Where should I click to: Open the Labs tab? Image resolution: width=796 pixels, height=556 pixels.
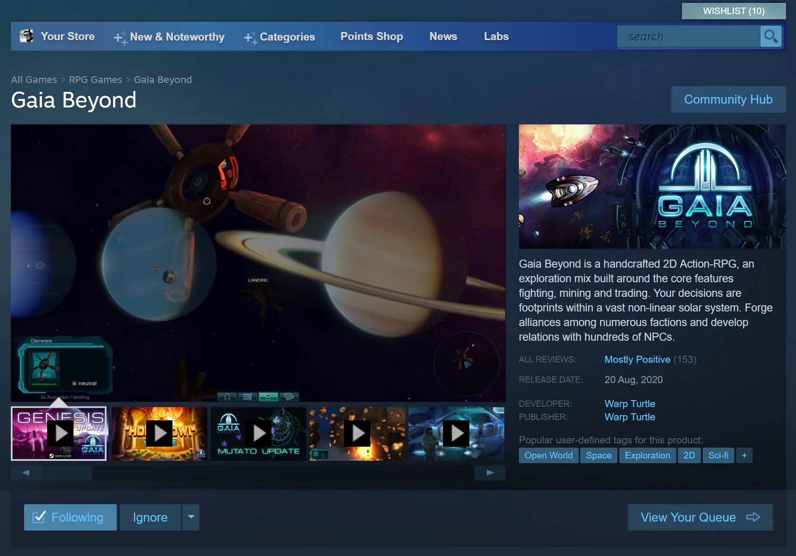pos(496,36)
